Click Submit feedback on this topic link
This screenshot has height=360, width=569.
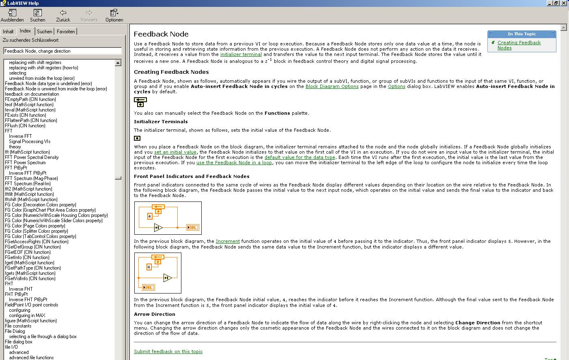(168, 351)
